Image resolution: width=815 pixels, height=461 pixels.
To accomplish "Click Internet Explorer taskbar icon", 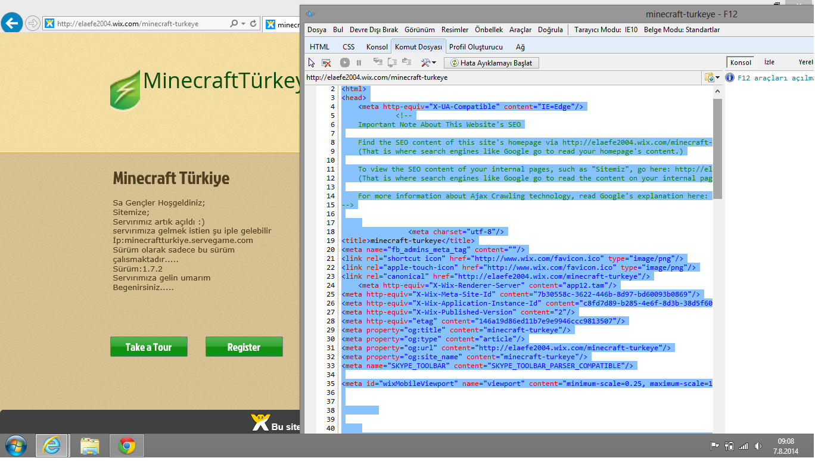I will 52,446.
